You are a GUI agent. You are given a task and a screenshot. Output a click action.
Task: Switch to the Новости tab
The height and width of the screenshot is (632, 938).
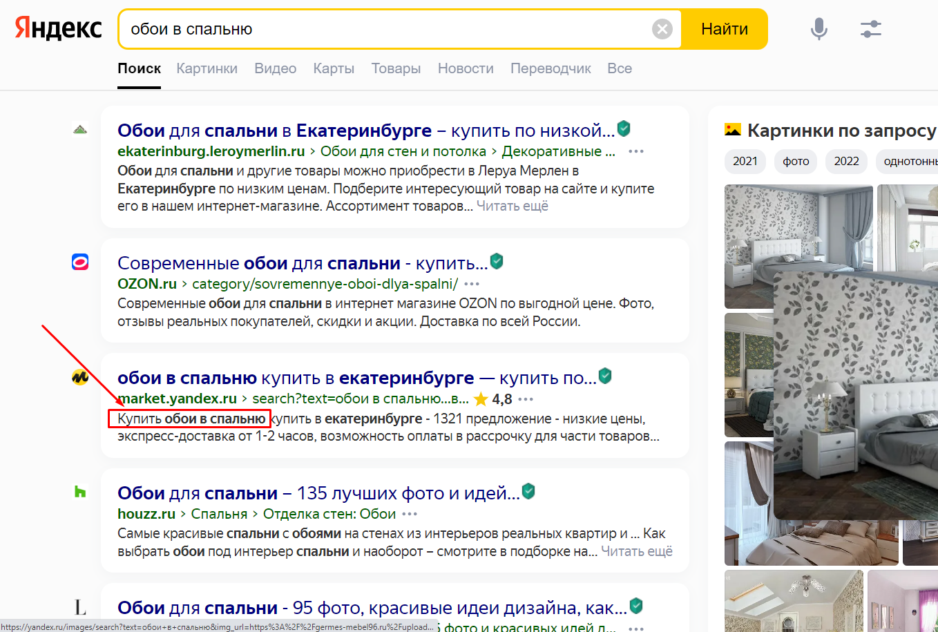click(x=466, y=68)
